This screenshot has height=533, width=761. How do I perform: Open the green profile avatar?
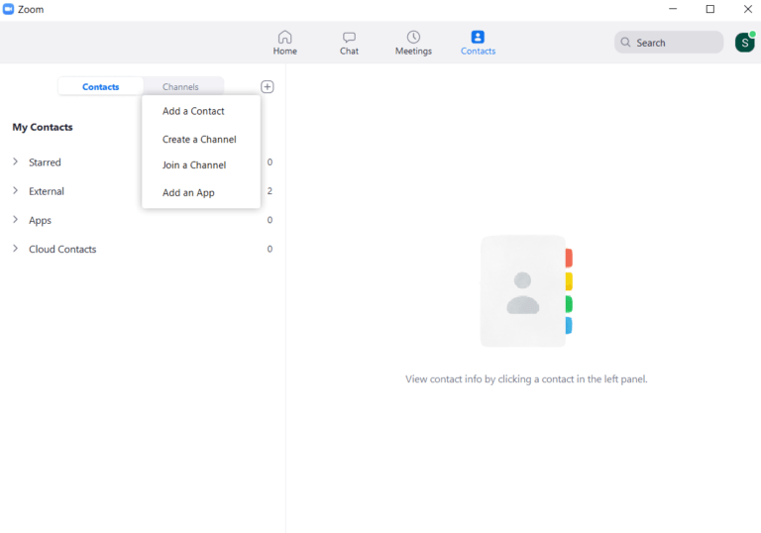pyautogui.click(x=744, y=43)
